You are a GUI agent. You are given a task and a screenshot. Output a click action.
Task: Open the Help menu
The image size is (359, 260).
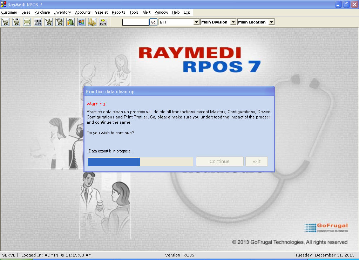[176, 12]
